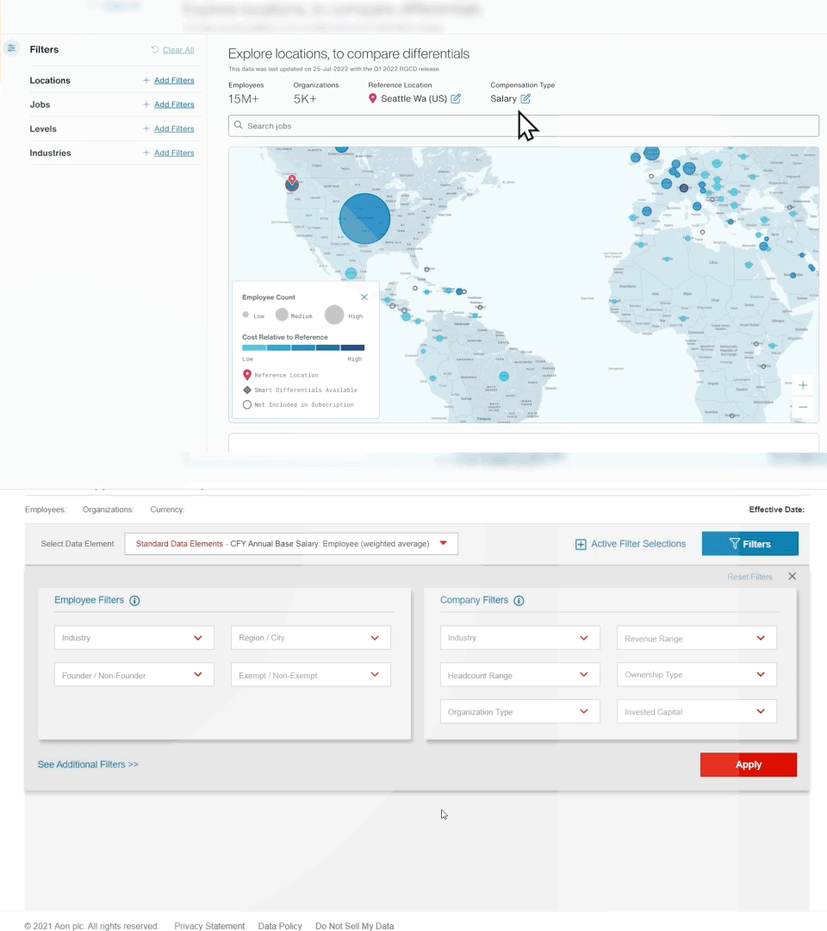Close the filters panel with X
827x931 pixels.
click(792, 577)
